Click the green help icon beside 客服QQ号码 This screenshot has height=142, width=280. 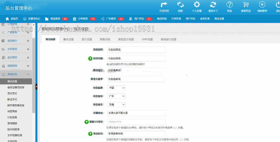pyautogui.click(x=86, y=122)
